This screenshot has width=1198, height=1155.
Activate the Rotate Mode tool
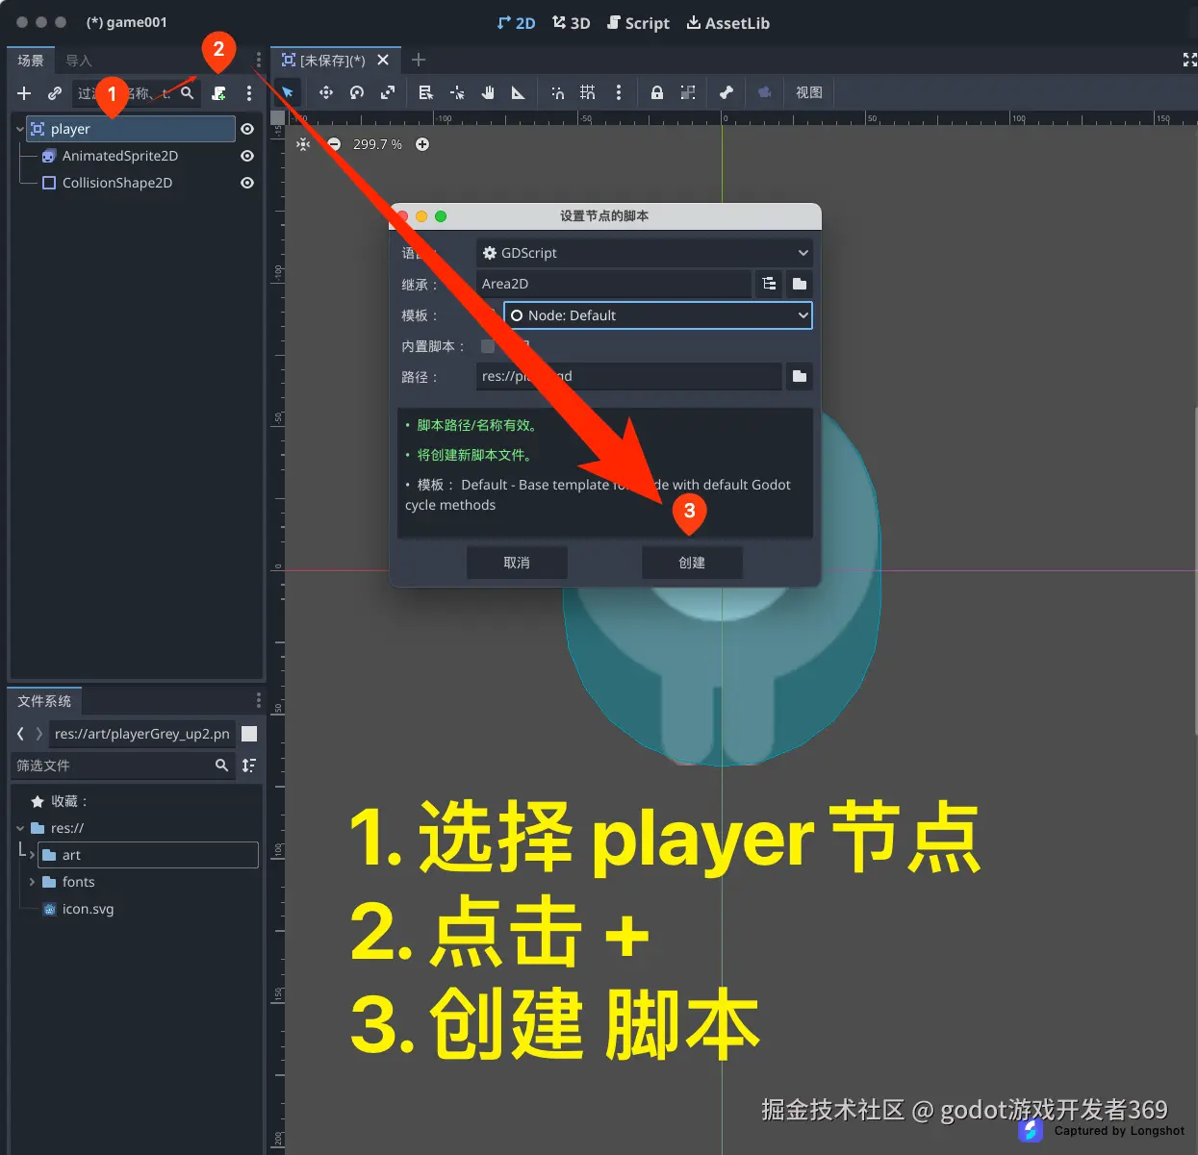coord(357,92)
